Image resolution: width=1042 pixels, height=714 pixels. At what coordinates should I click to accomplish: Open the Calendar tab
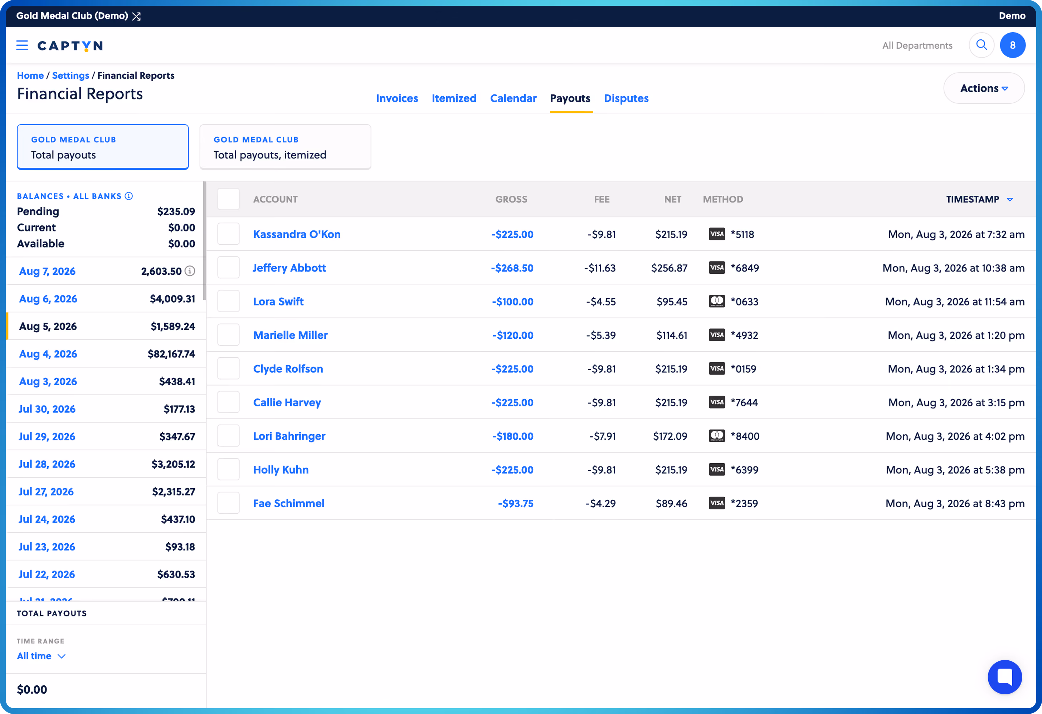click(513, 98)
